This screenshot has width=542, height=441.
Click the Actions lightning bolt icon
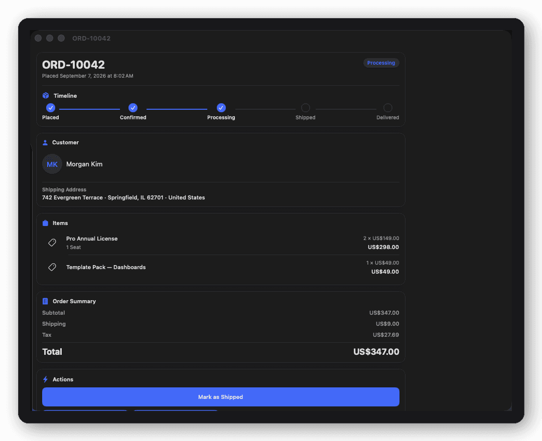coord(45,379)
